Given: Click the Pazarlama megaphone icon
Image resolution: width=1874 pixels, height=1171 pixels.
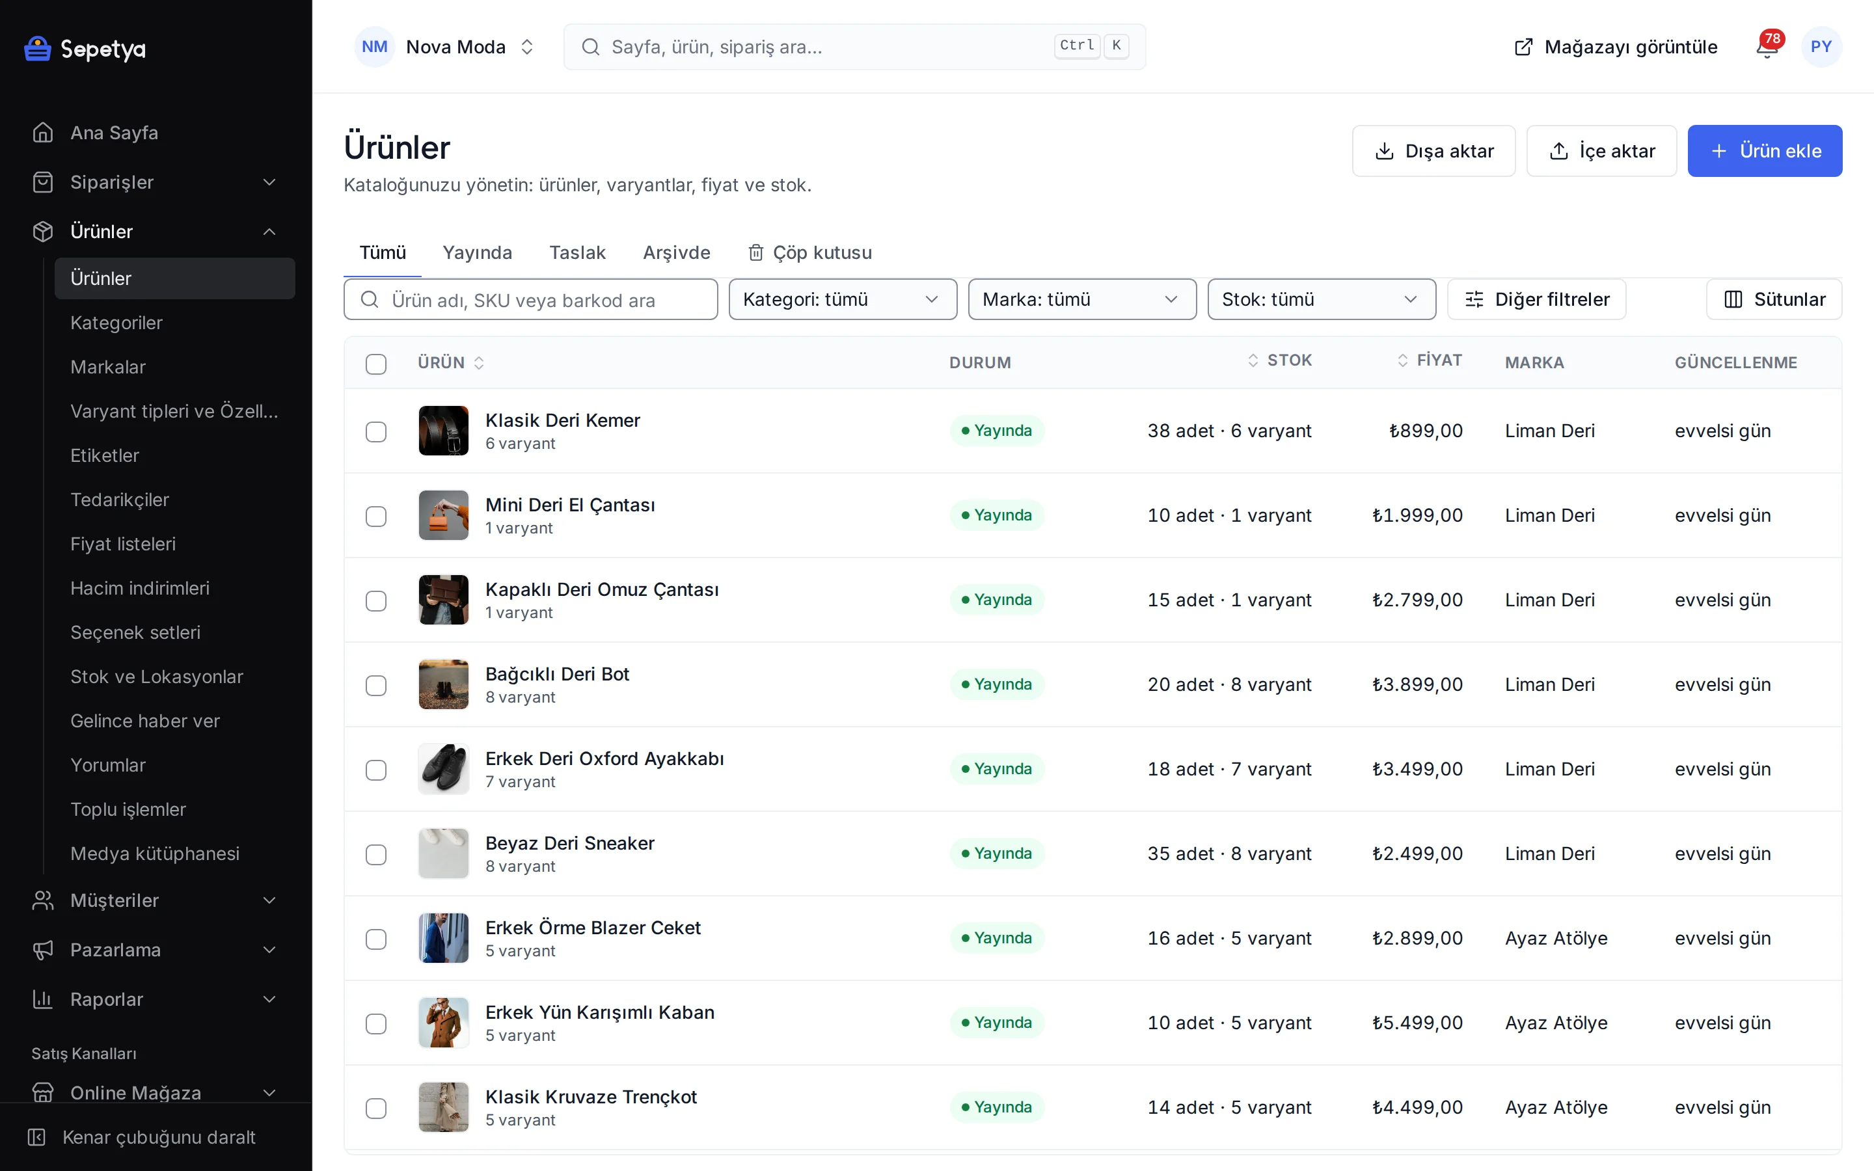Looking at the screenshot, I should [44, 950].
